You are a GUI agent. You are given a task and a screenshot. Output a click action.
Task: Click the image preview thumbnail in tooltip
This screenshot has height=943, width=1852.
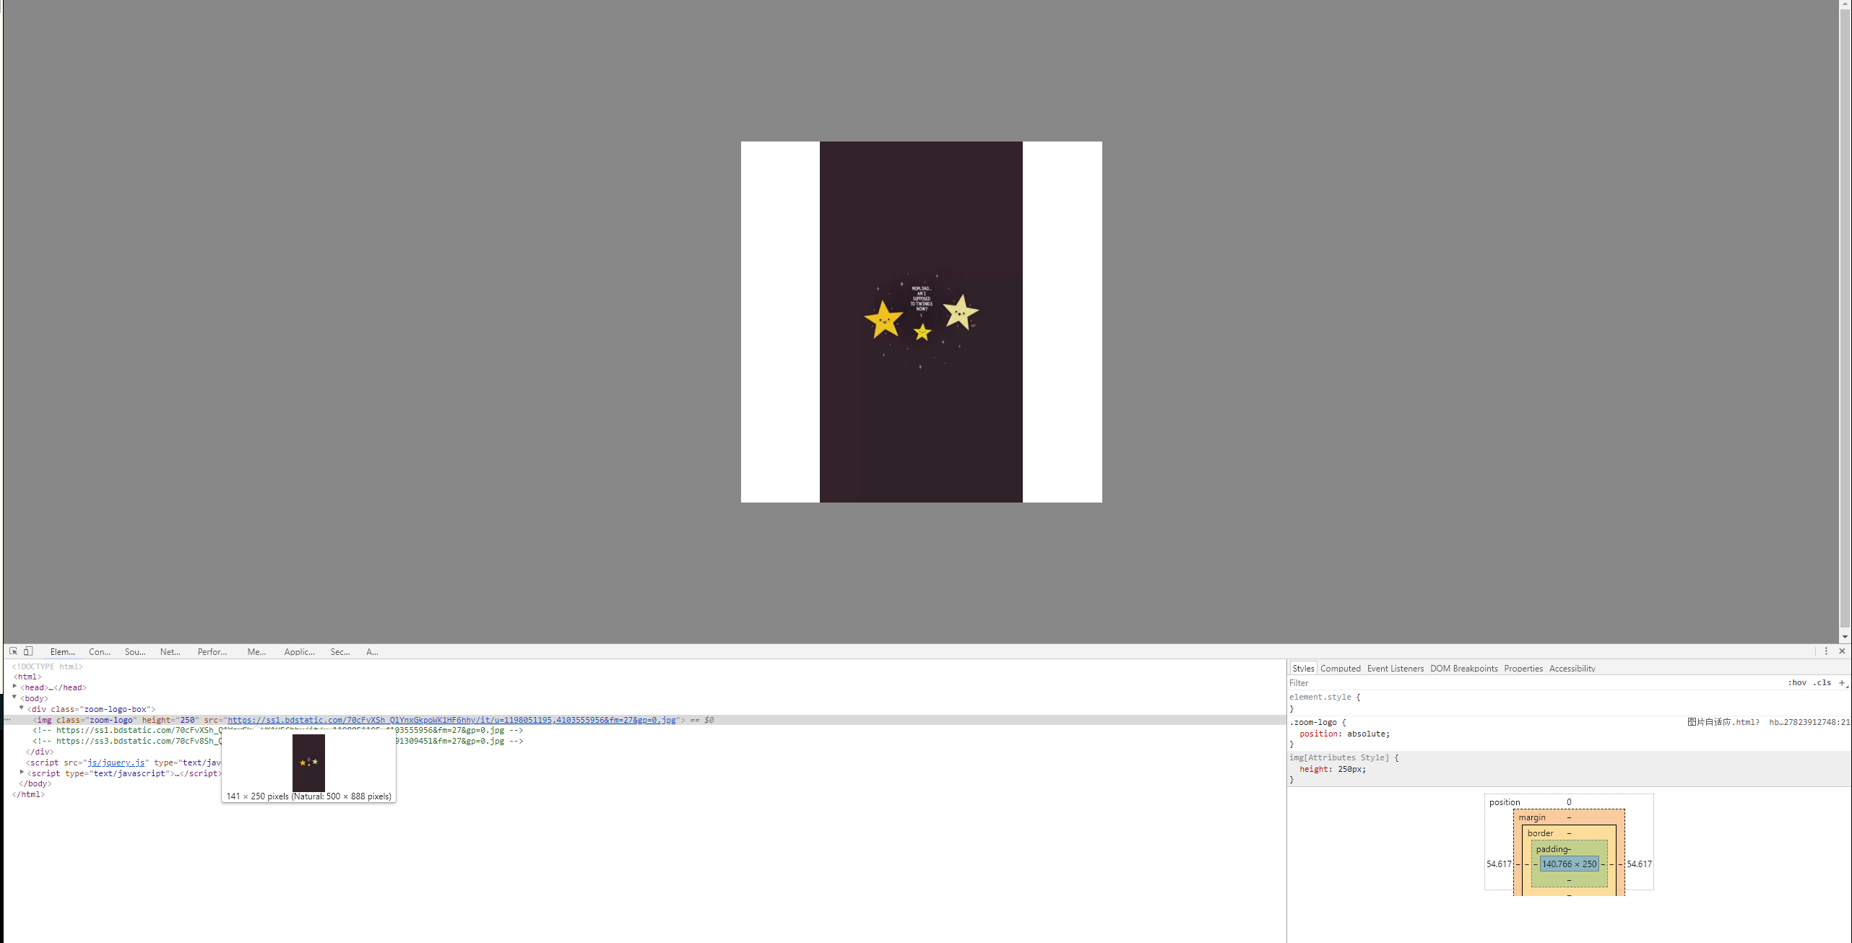308,762
